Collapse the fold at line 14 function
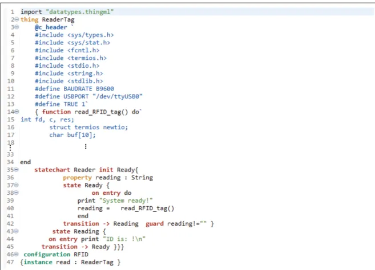The width and height of the screenshot is (375, 270). pyautogui.click(x=17, y=112)
